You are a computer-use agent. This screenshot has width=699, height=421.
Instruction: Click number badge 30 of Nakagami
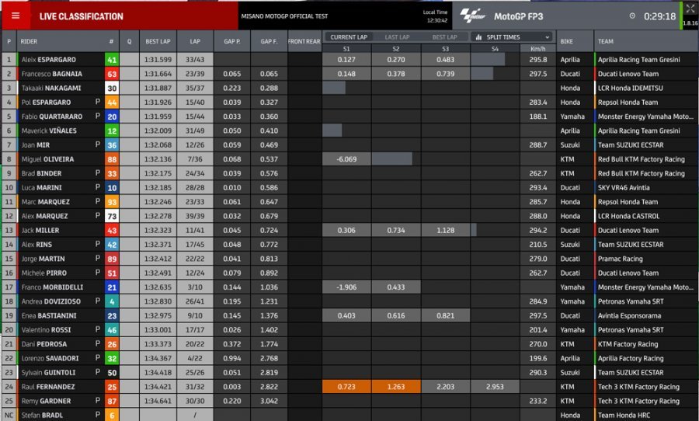(x=112, y=89)
